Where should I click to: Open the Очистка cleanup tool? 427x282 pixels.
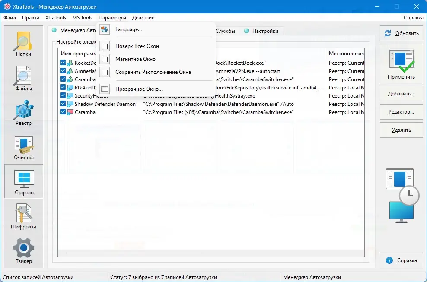(24, 147)
